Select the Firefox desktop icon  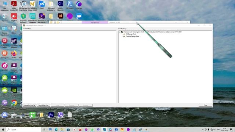[x=14, y=54]
